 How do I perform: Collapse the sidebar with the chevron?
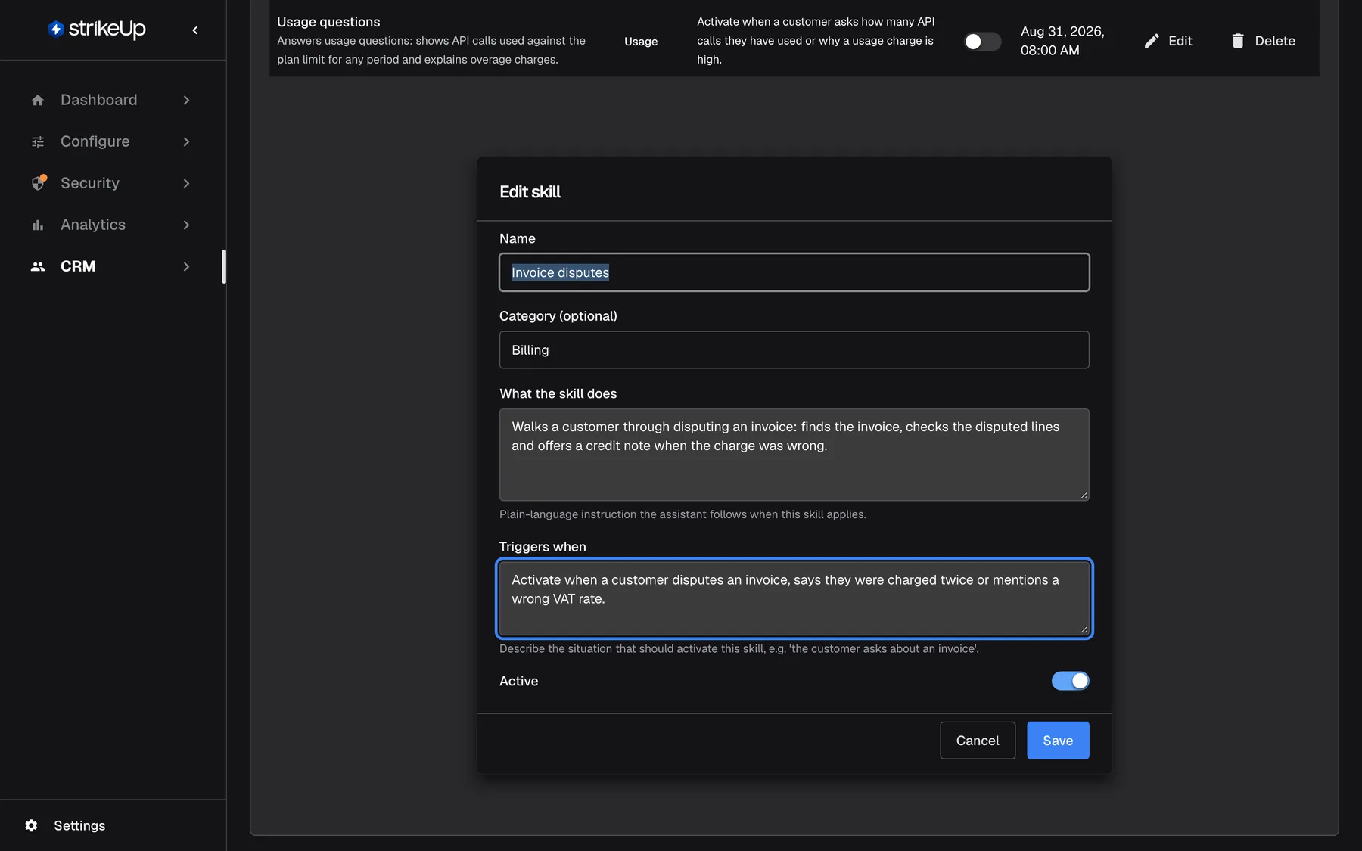(x=195, y=30)
